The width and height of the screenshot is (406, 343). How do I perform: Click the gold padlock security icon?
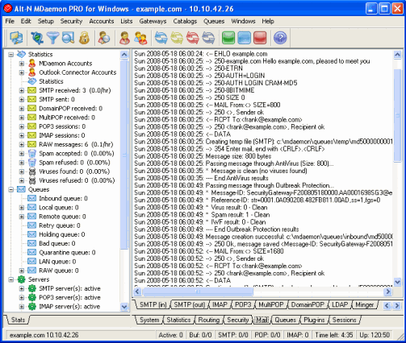pyautogui.click(x=84, y=38)
